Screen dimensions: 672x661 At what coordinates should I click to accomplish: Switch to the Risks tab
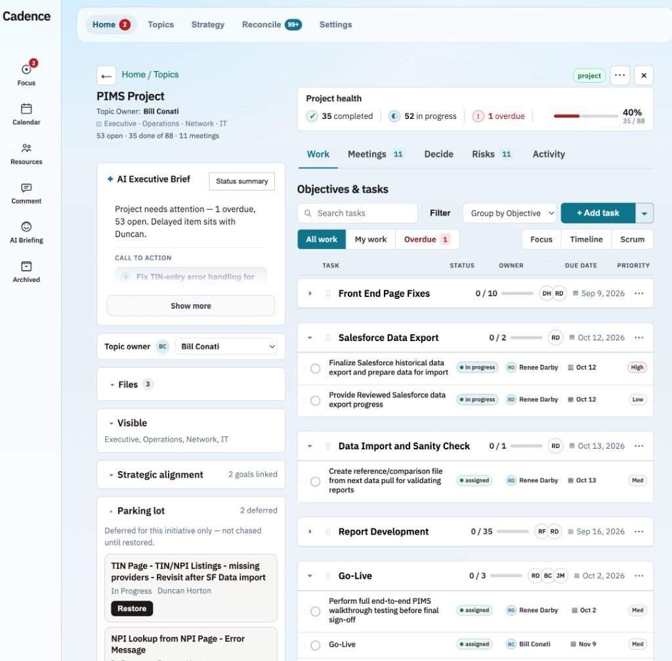[492, 154]
